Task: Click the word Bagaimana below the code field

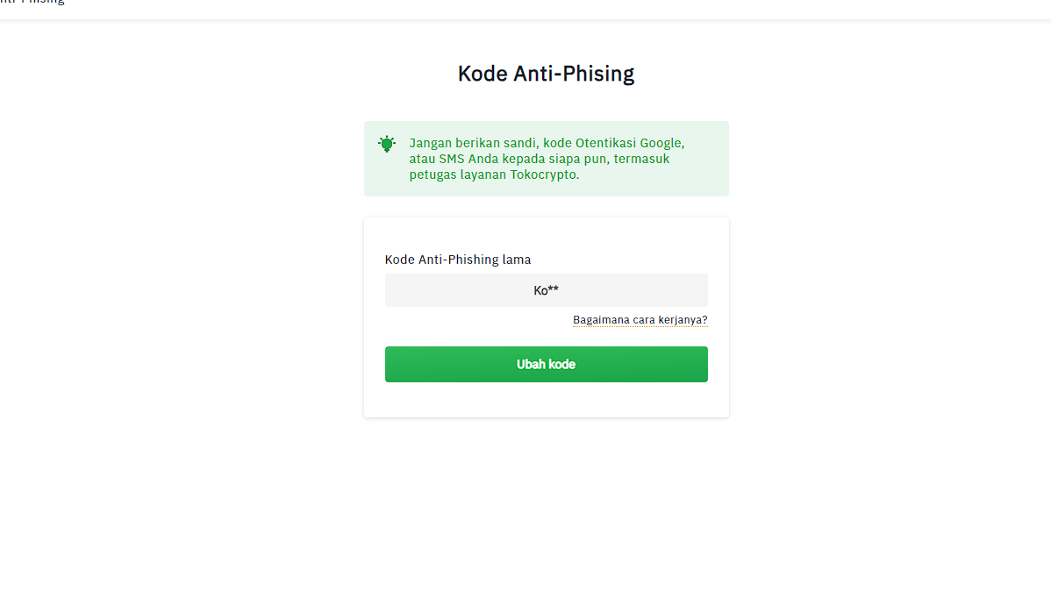Action: click(x=601, y=320)
